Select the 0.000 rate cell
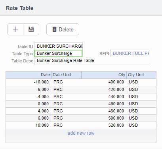Screen dimensions: 162x149 tap(29, 104)
